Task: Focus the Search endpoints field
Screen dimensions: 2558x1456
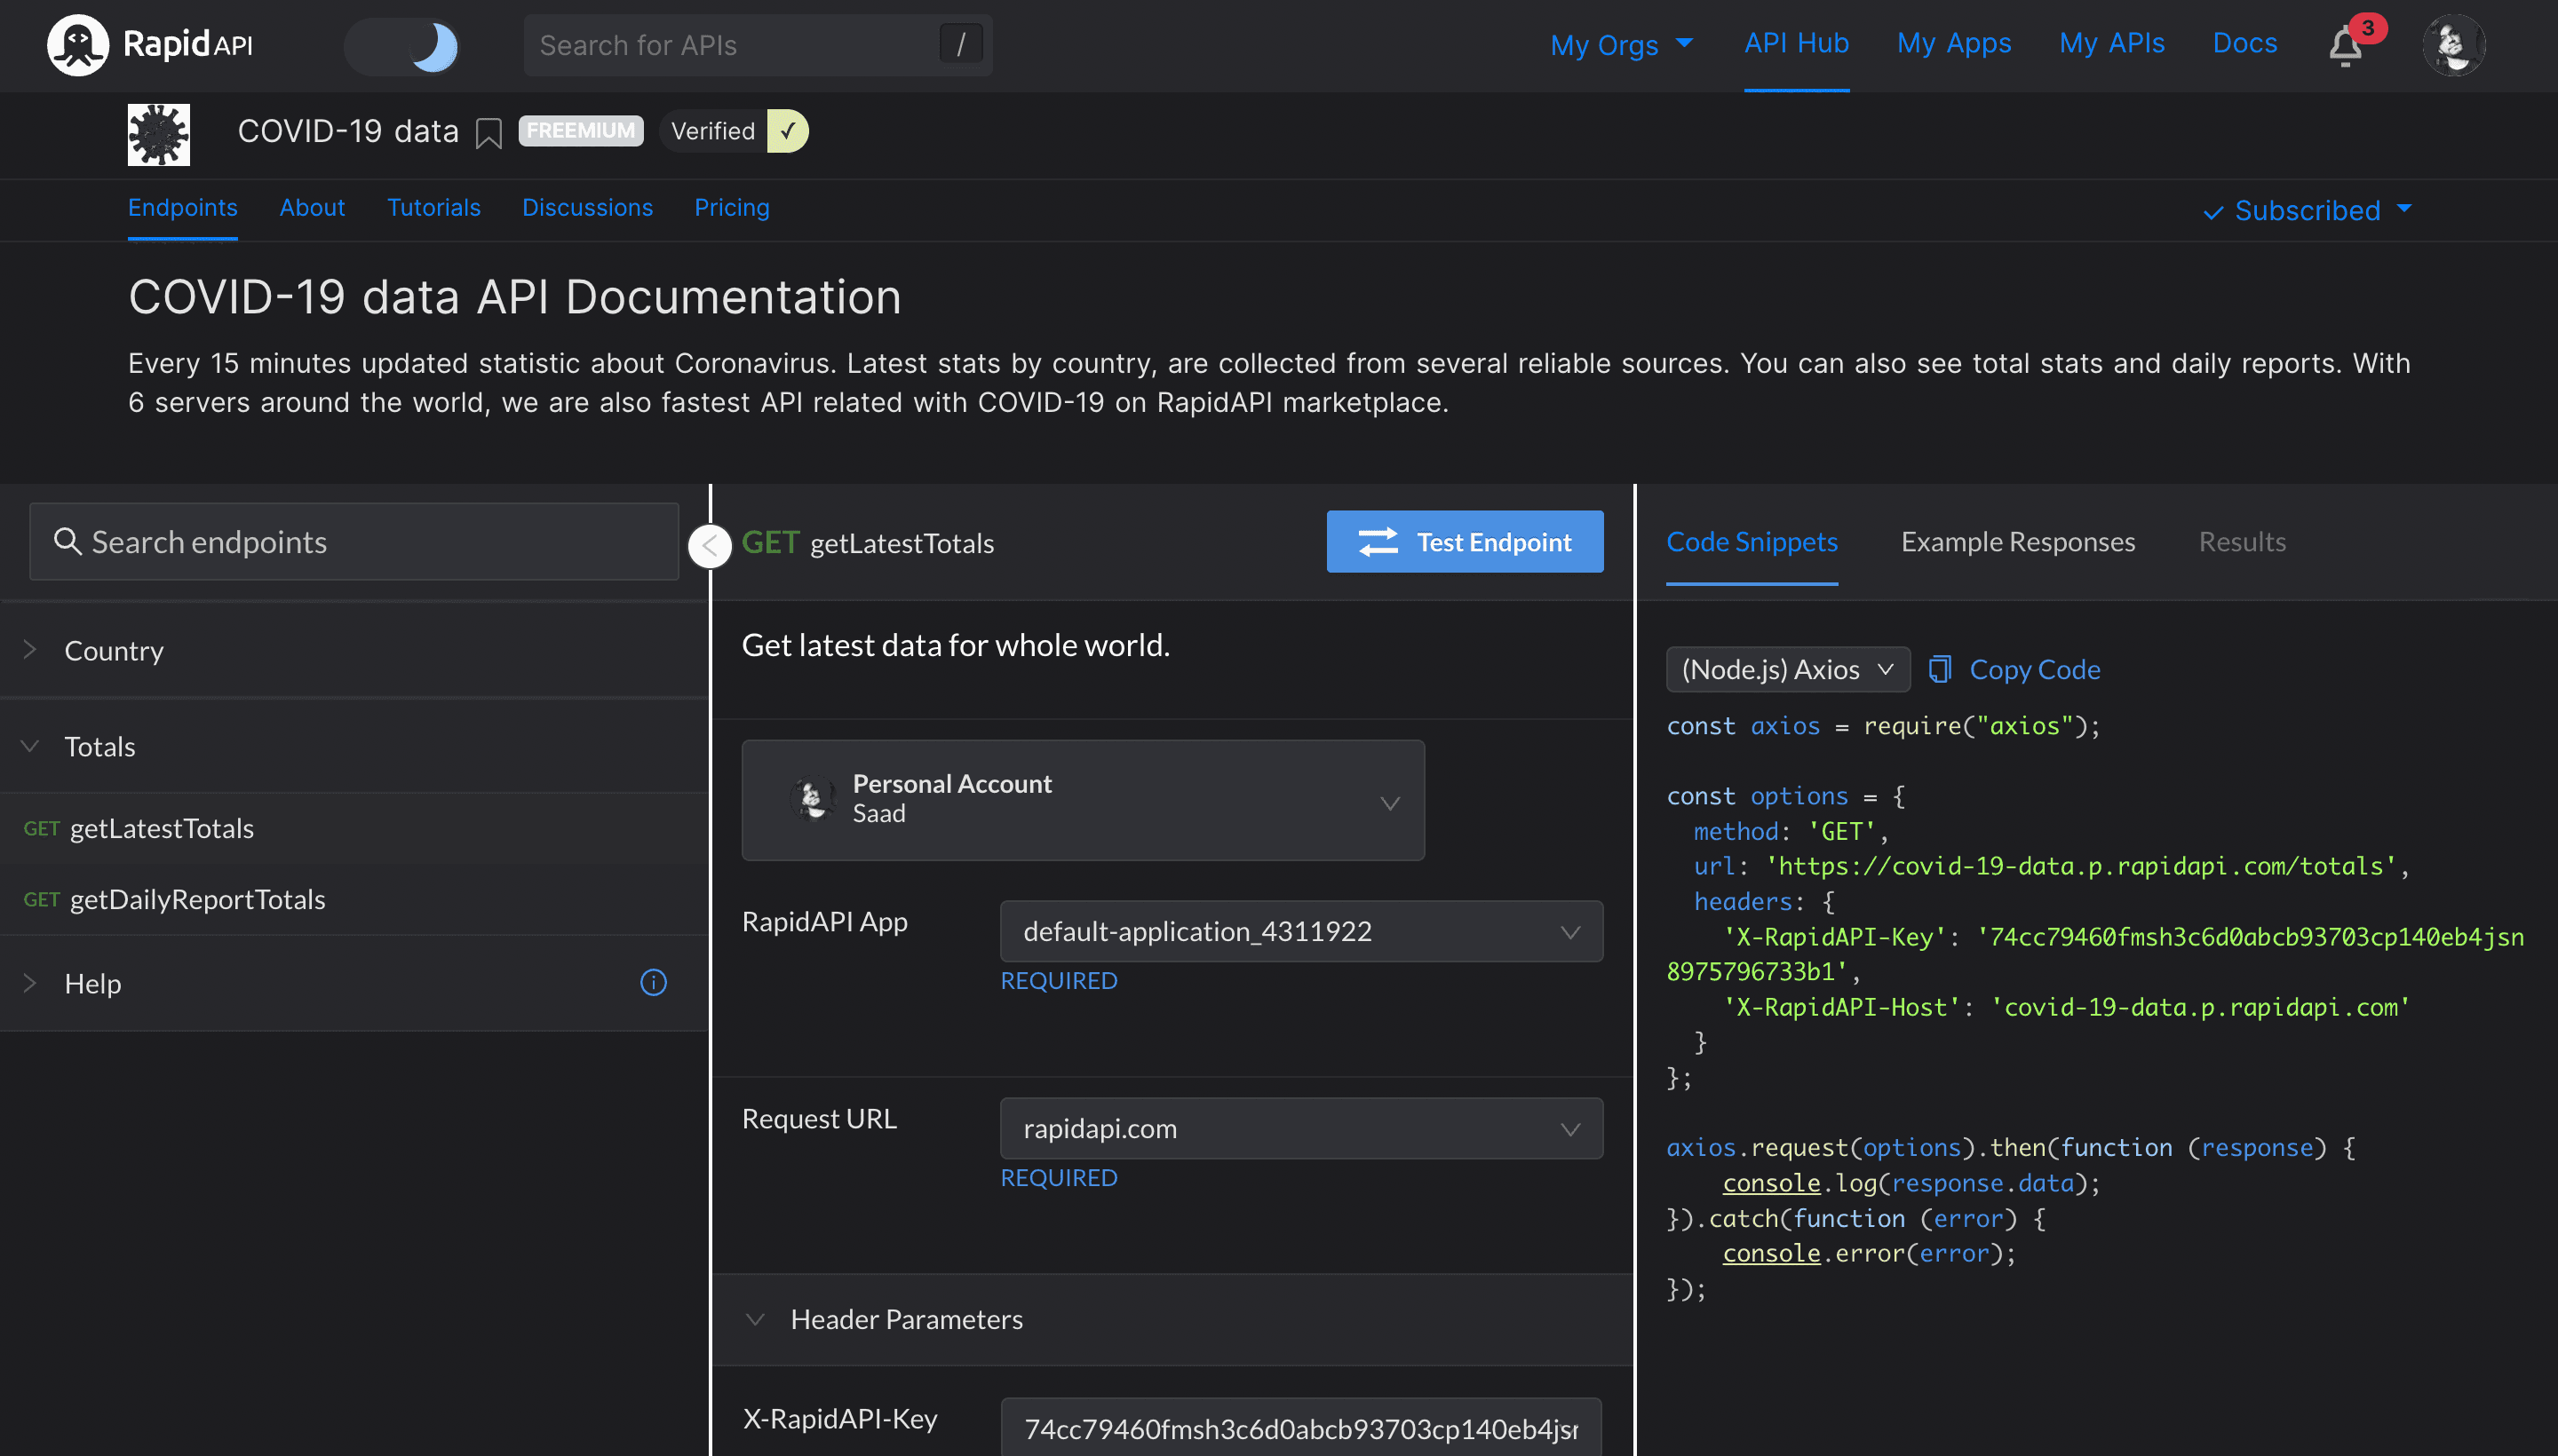Action: (x=354, y=542)
